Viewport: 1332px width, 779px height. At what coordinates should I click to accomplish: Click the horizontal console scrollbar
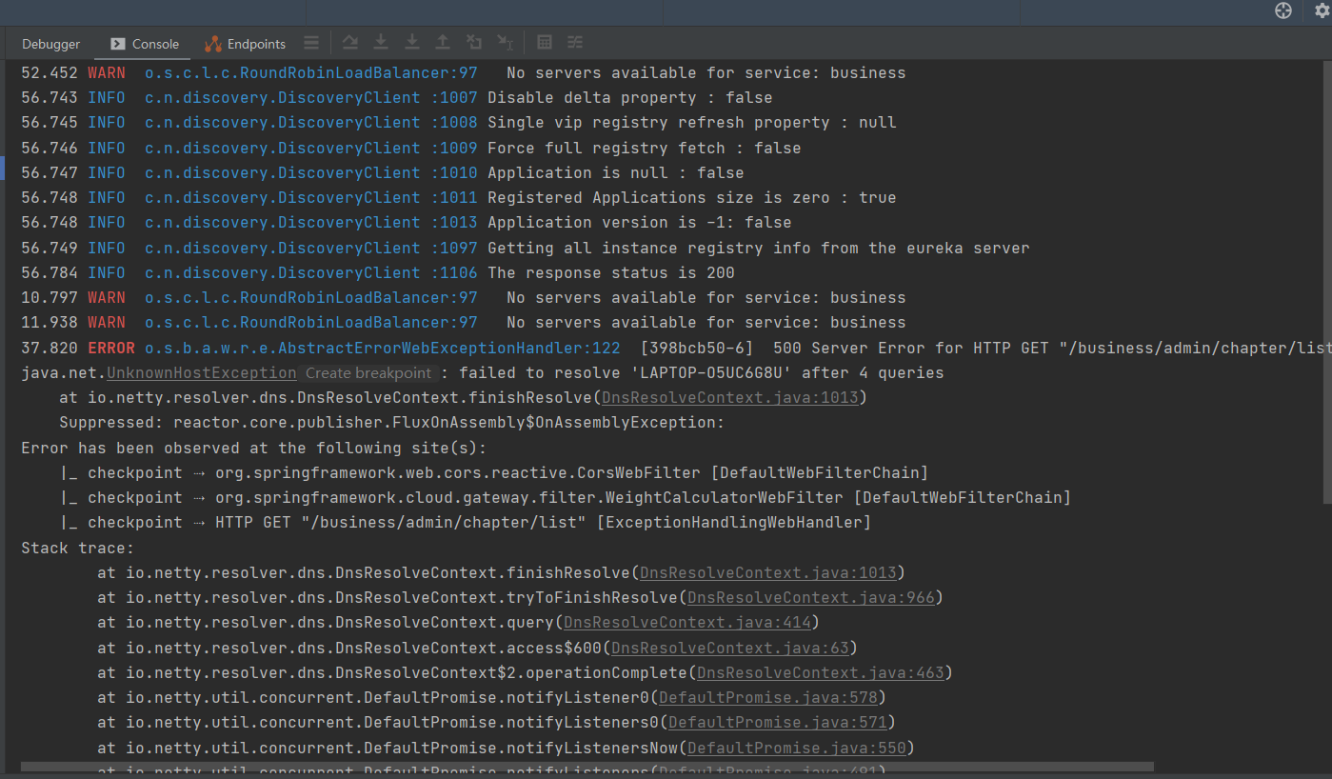[x=586, y=767]
